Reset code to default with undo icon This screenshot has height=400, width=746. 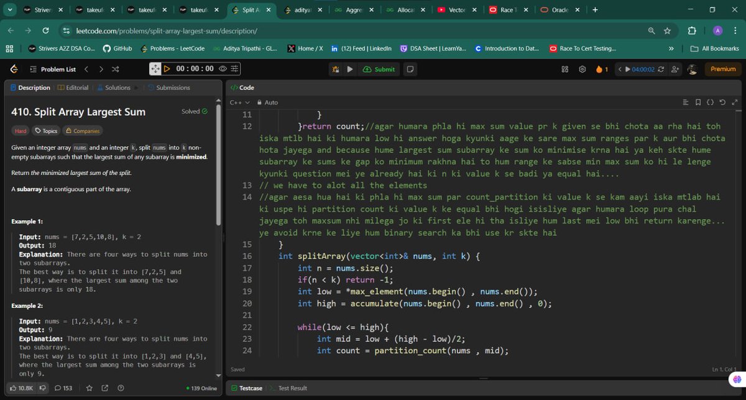click(722, 102)
